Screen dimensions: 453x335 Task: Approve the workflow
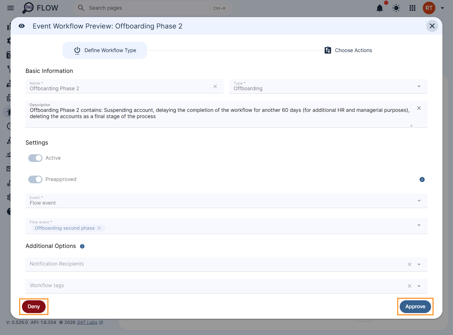(x=415, y=307)
